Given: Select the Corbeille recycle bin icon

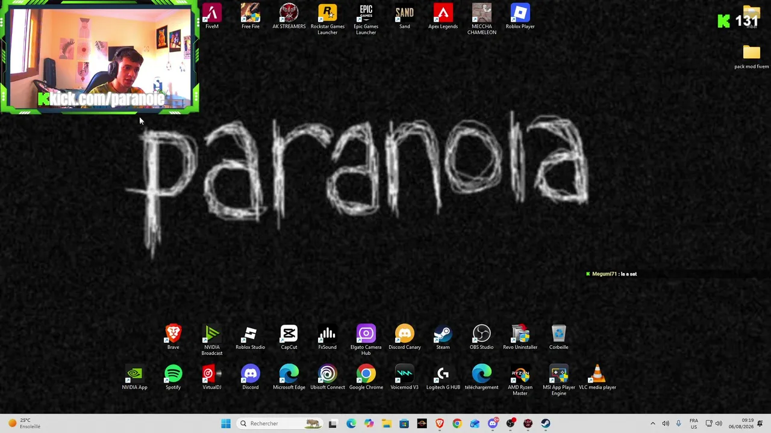Looking at the screenshot, I should point(559,337).
